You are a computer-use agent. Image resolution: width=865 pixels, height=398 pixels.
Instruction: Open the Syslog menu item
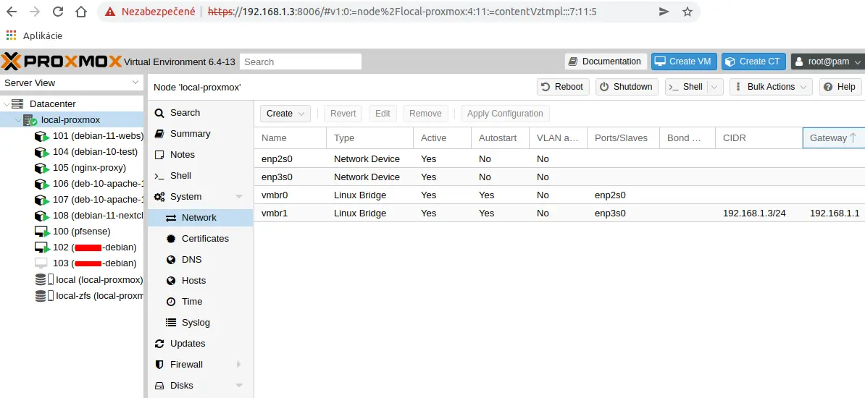pos(200,323)
